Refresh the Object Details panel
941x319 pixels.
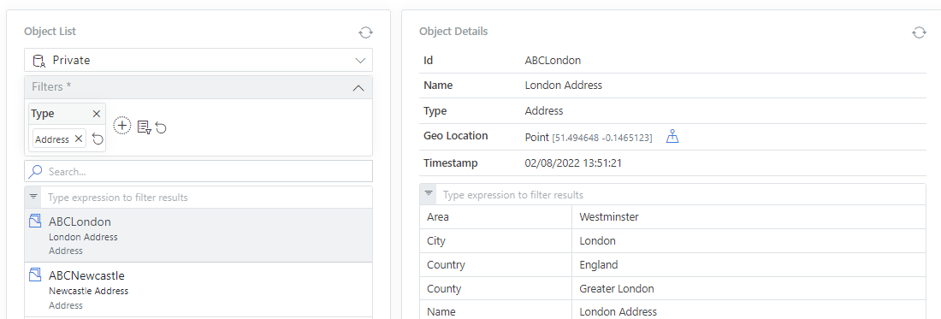pos(919,32)
